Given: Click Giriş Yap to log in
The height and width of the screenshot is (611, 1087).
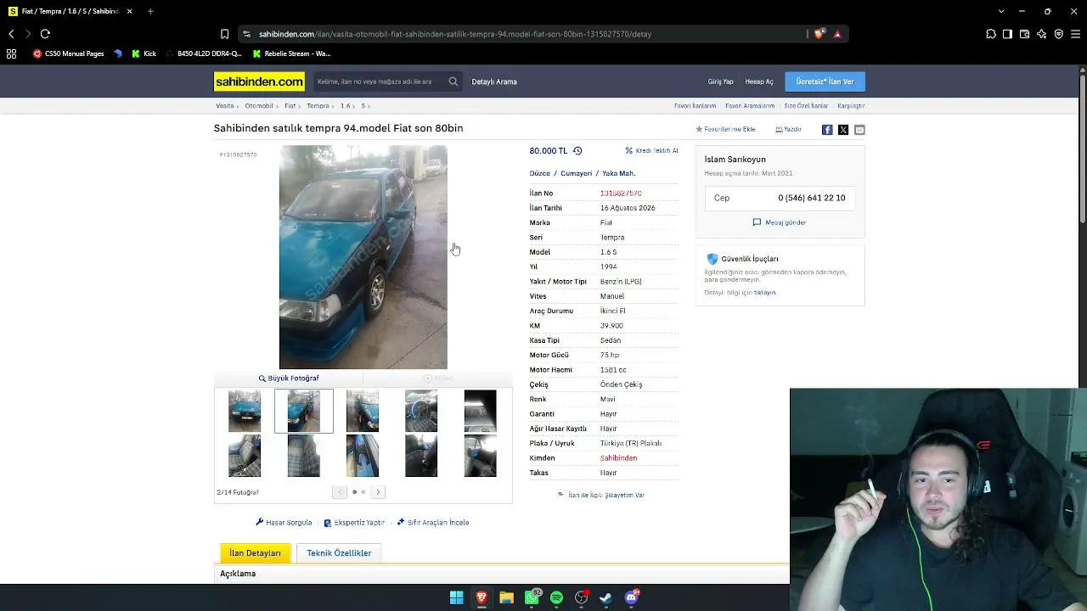Looking at the screenshot, I should (x=720, y=81).
